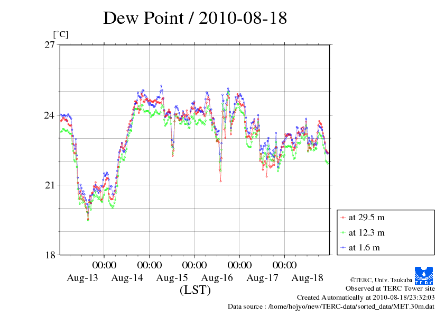
Task: Click the 'Data source' file path line
Action: (331, 307)
